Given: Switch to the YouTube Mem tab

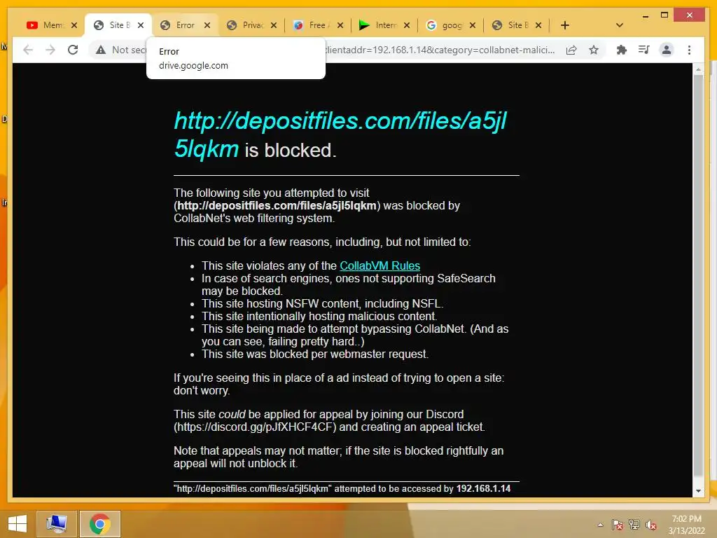Looking at the screenshot, I should pos(46,25).
